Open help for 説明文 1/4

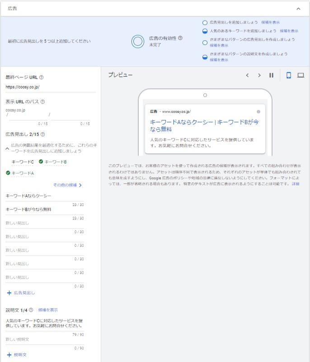click(31, 310)
